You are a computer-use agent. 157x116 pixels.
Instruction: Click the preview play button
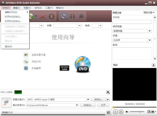(x=115, y=112)
